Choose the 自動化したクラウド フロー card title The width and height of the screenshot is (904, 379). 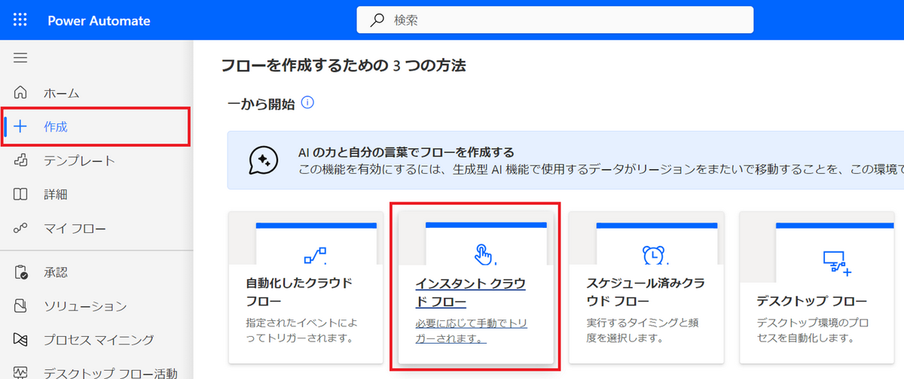300,293
